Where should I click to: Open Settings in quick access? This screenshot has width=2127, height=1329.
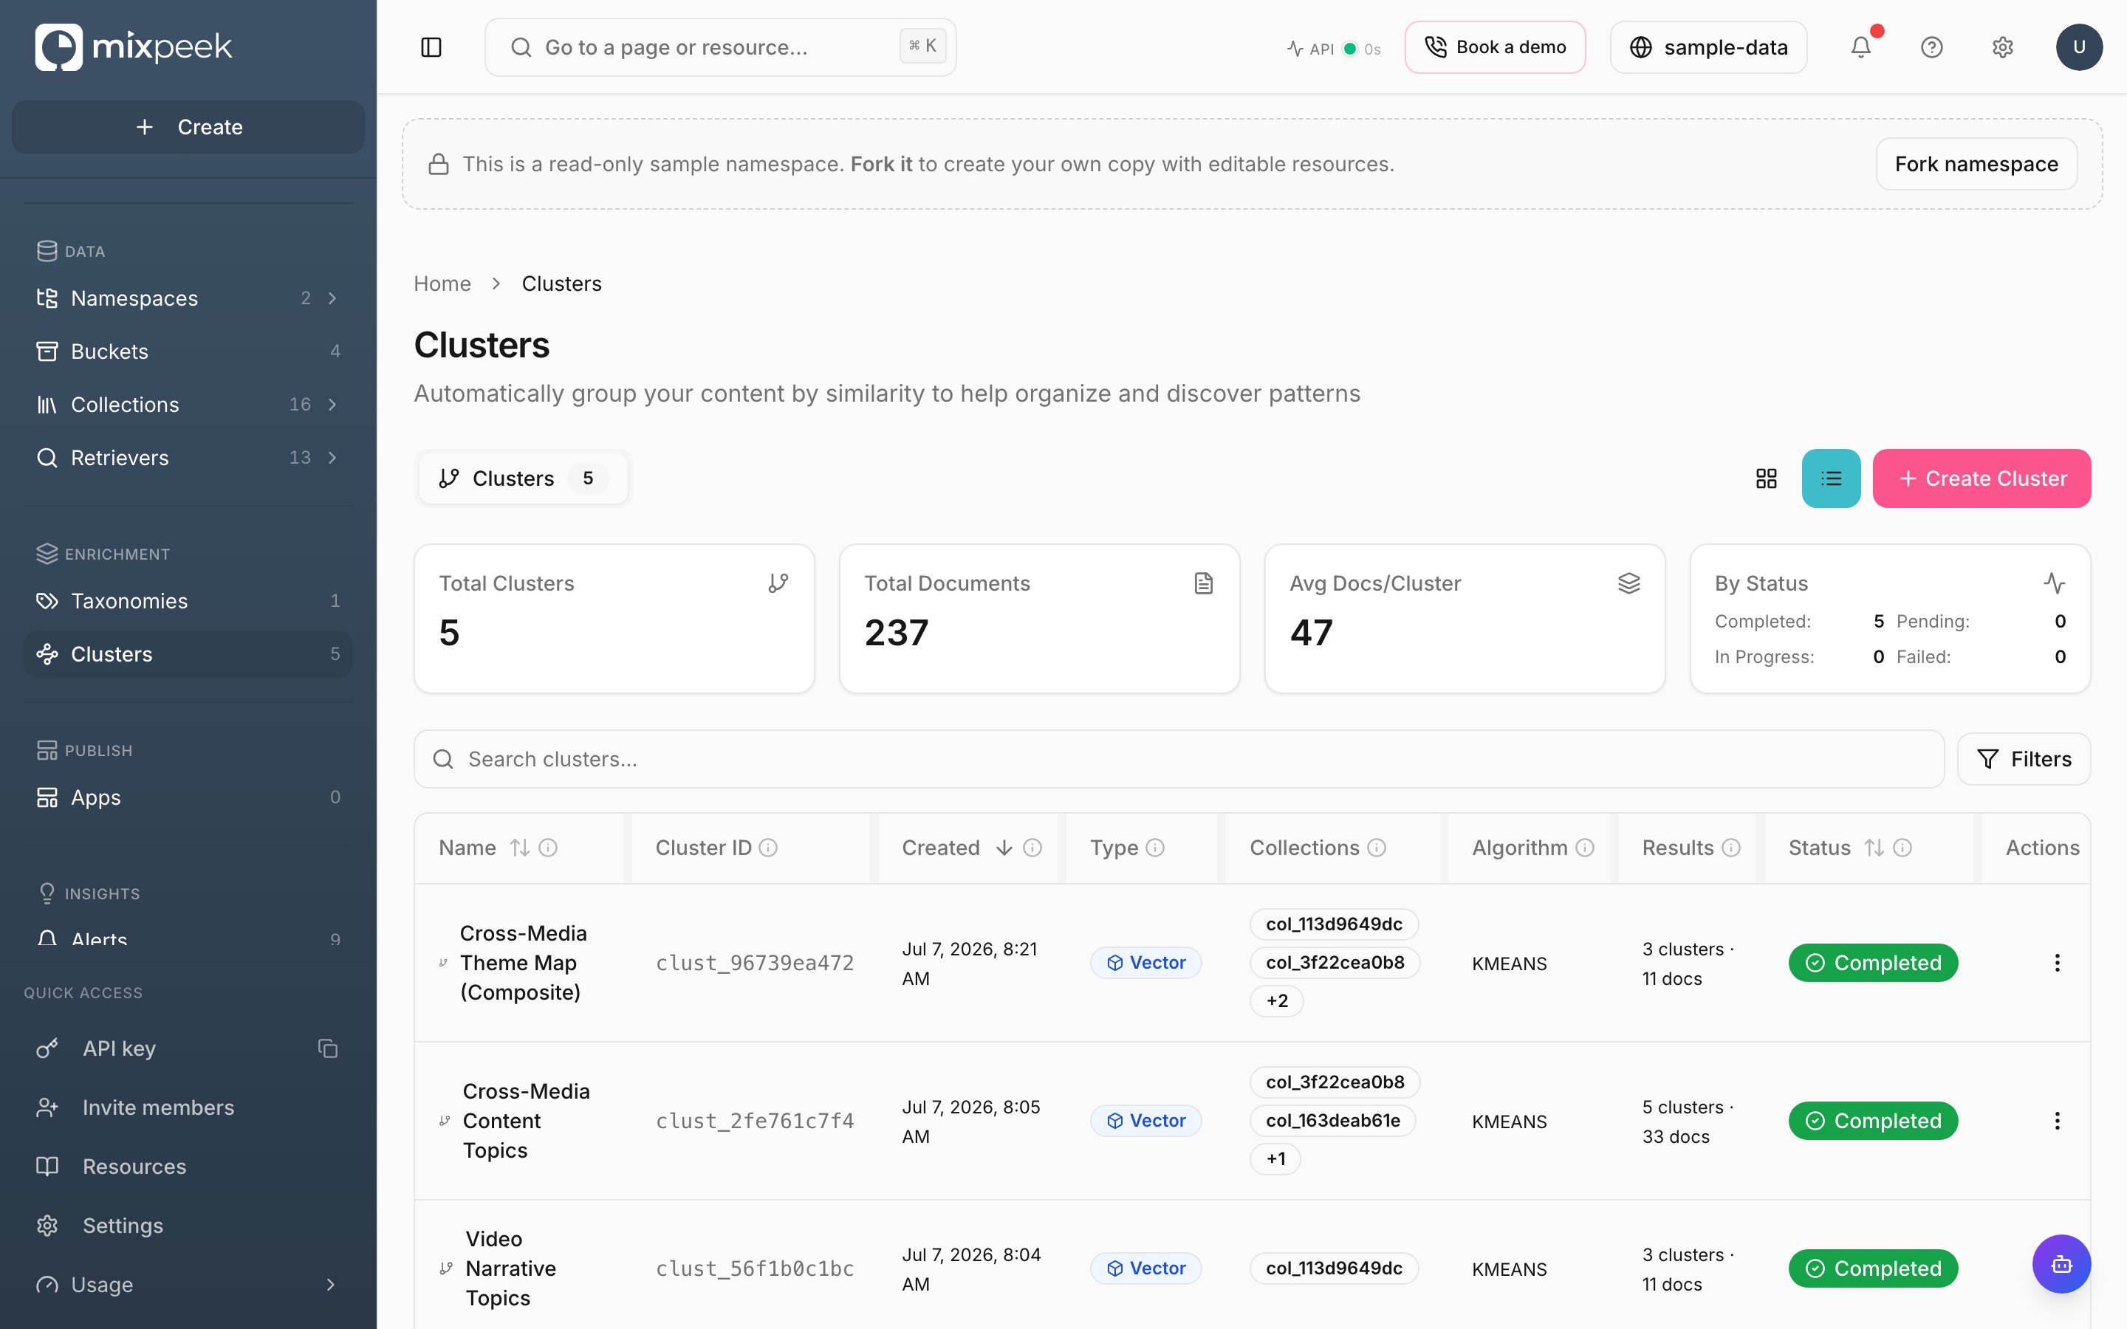pyautogui.click(x=188, y=1226)
